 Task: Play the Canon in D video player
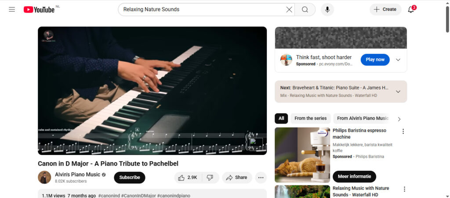click(x=152, y=91)
